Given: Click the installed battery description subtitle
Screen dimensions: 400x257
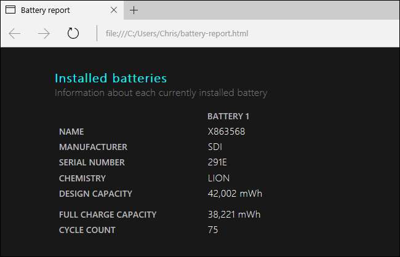Looking at the screenshot, I should tap(161, 93).
